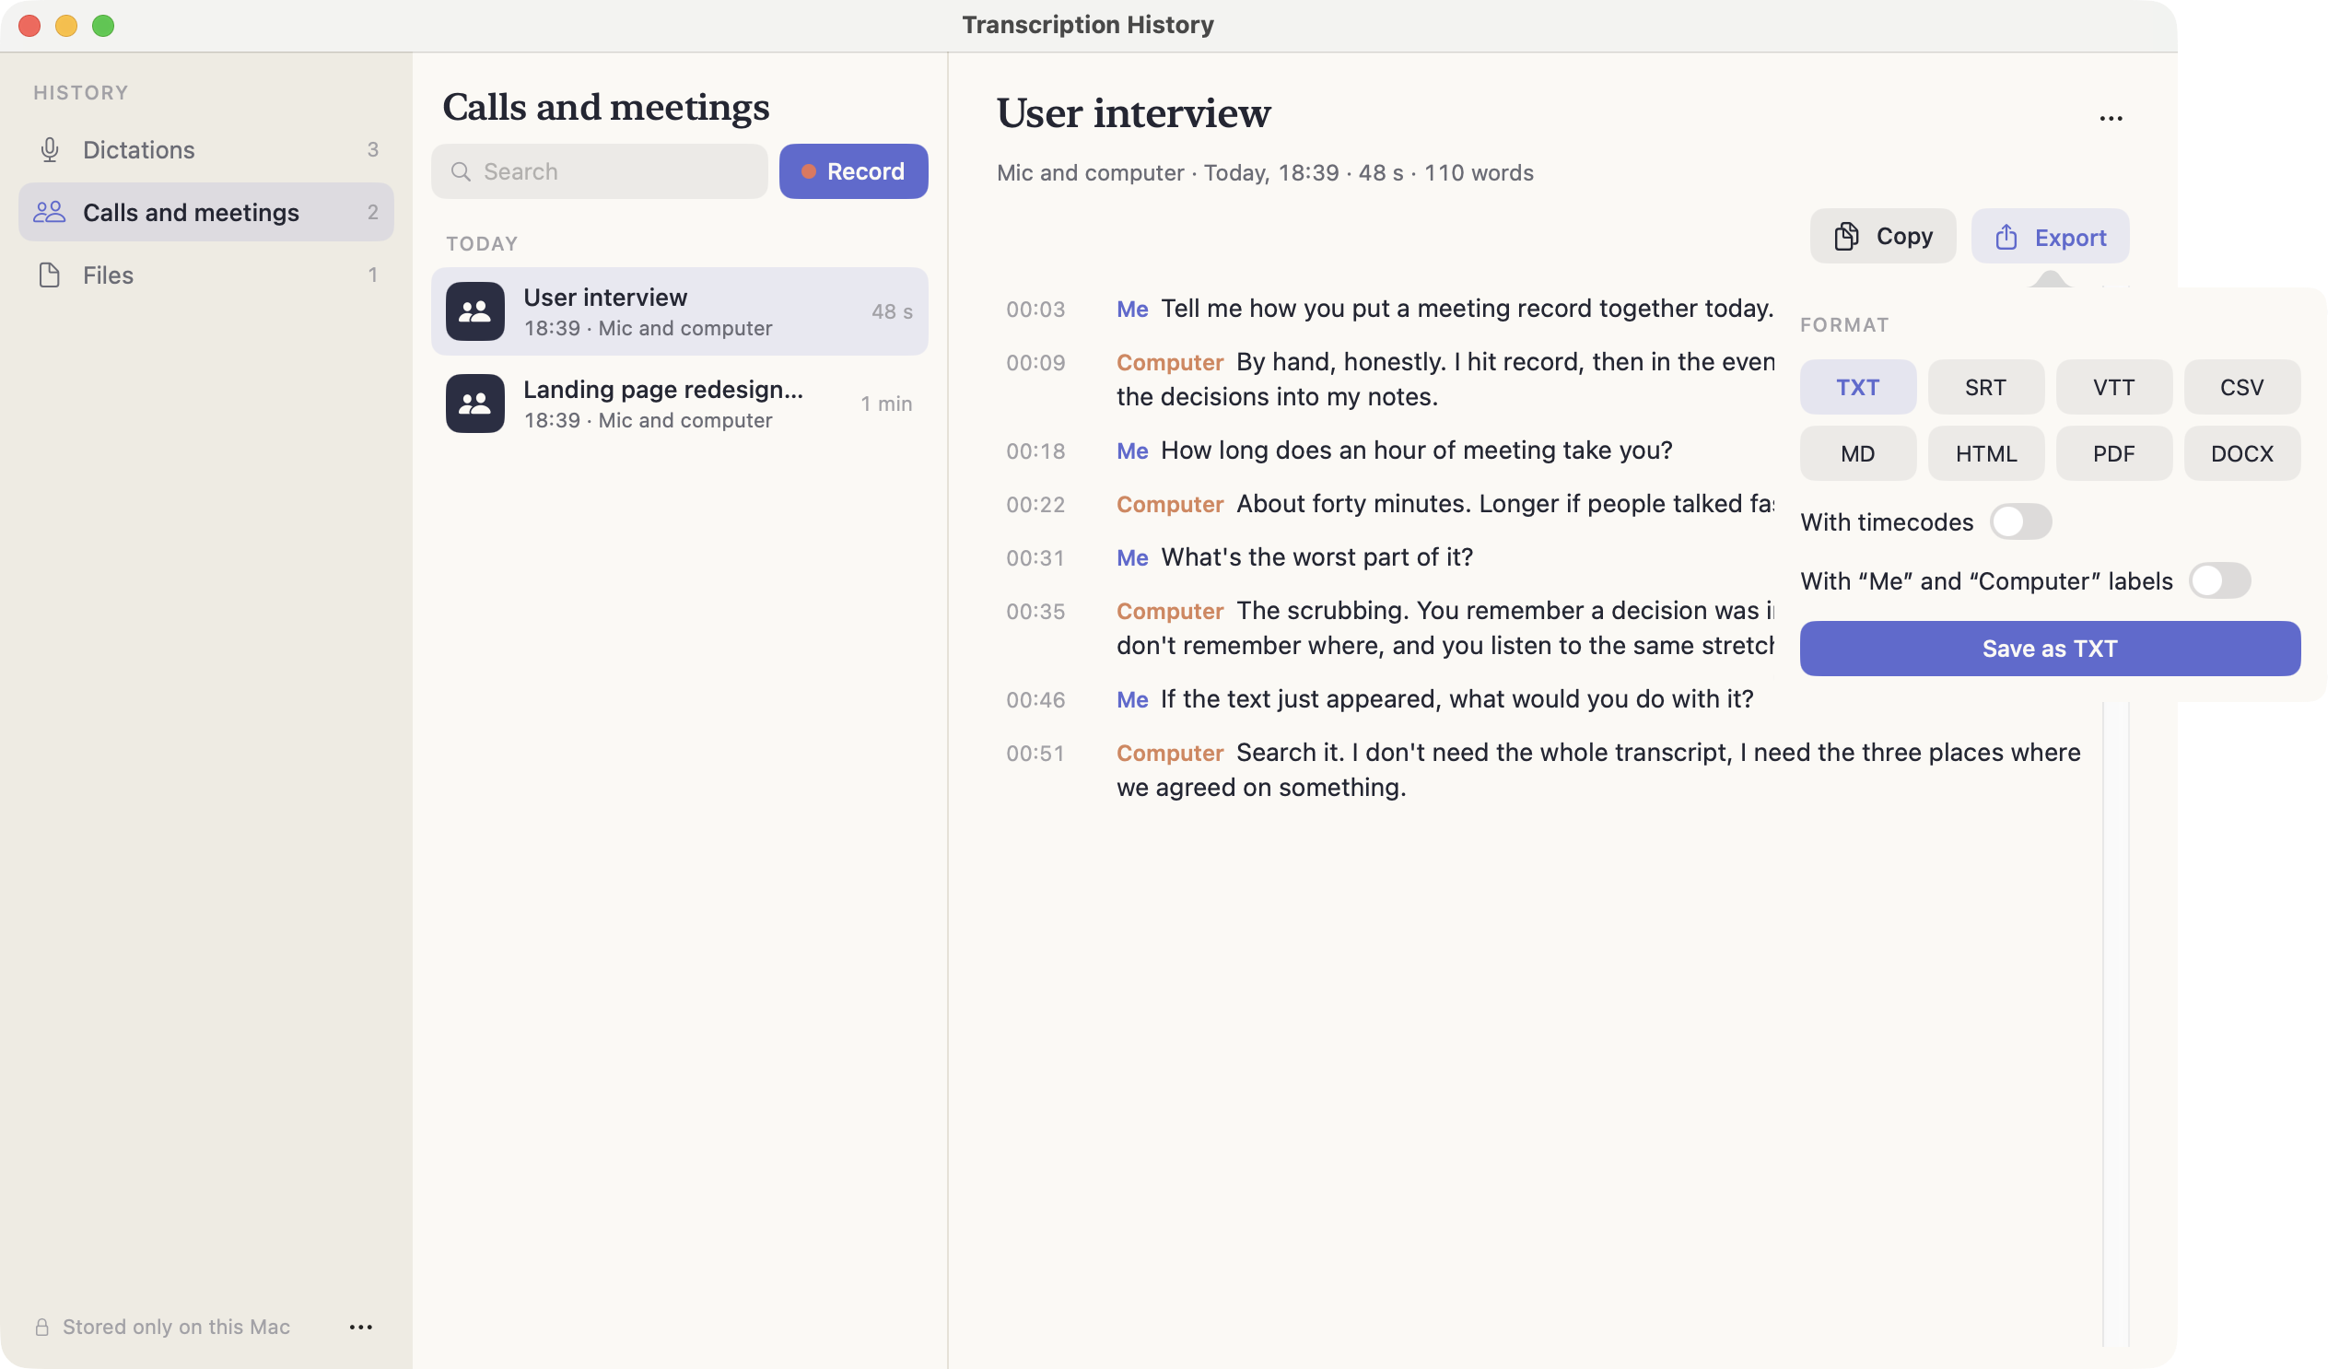This screenshot has height=1369, width=2351.
Task: Click the line "What's the worst part of it?"
Action: [1316, 557]
